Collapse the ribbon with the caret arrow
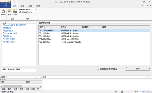This screenshot has height=93, width=152. point(143,6)
